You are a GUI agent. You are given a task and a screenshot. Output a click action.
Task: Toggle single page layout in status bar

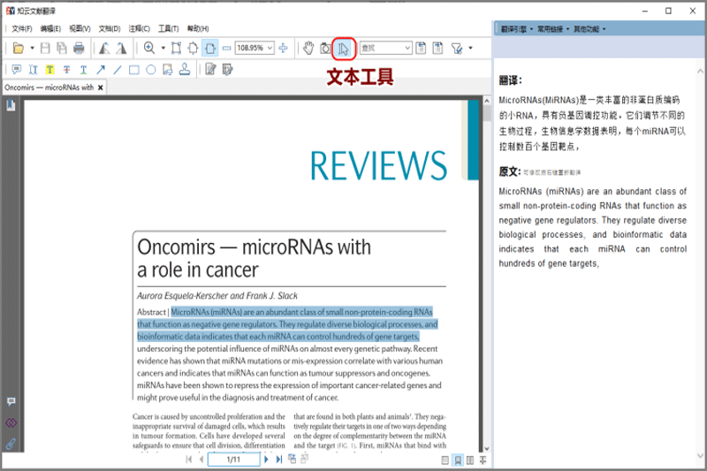445,460
